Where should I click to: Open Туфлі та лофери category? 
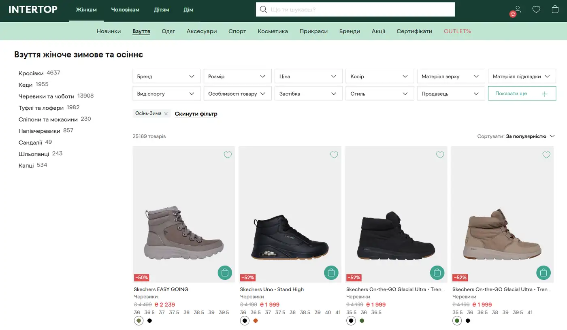[x=41, y=108]
